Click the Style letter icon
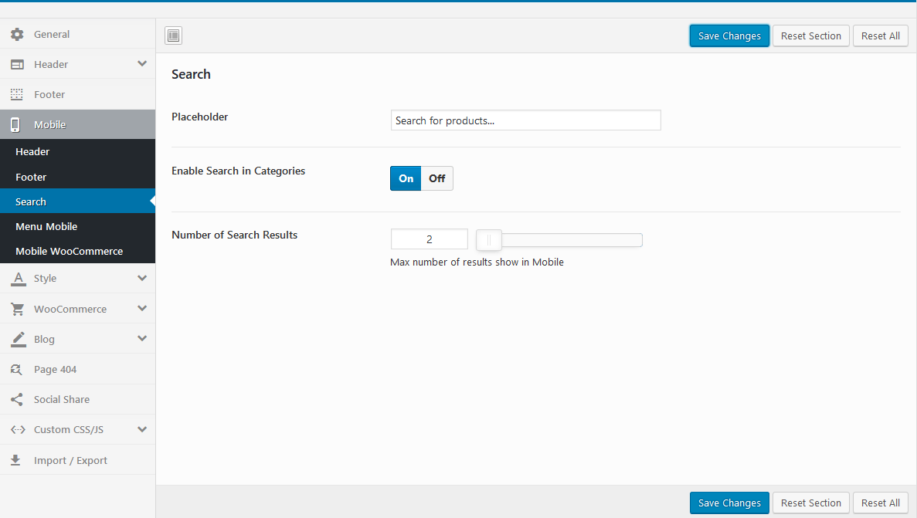917x518 pixels. [x=18, y=279]
